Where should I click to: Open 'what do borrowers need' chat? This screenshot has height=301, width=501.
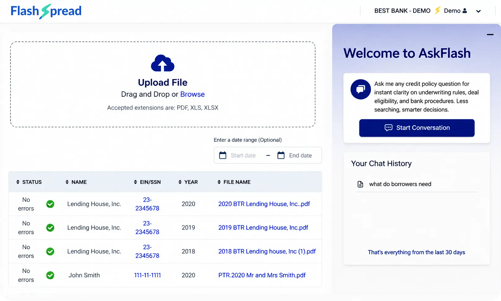point(400,184)
